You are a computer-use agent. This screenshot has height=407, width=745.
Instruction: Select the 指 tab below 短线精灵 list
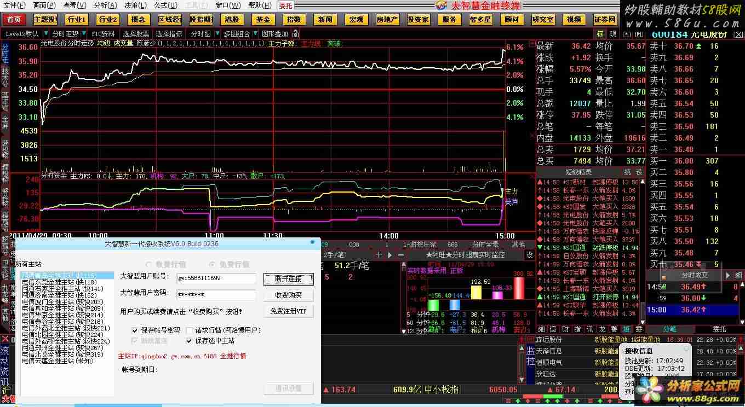pos(577,329)
